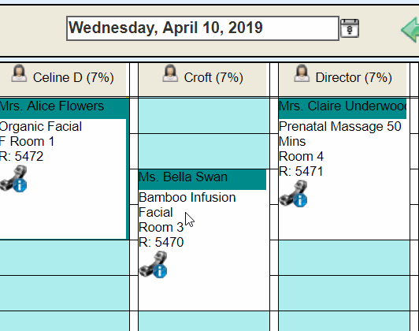The height and width of the screenshot is (331, 419).
Task: Click the Prenatal Massage 50 Mins appointment body
Action: point(344,179)
